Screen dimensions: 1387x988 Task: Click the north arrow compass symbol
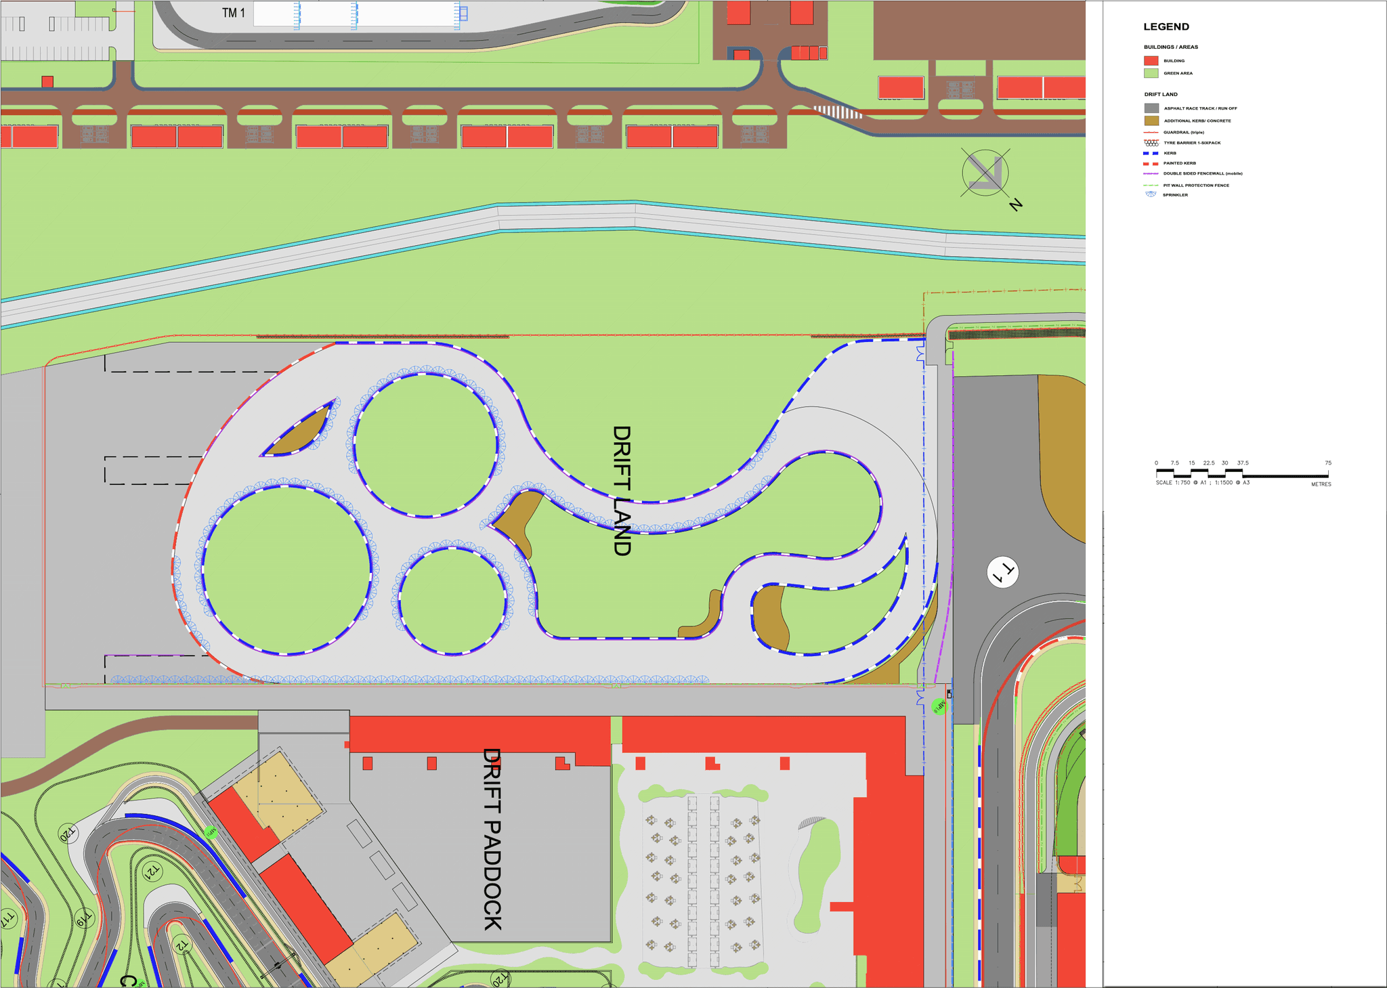tap(985, 173)
